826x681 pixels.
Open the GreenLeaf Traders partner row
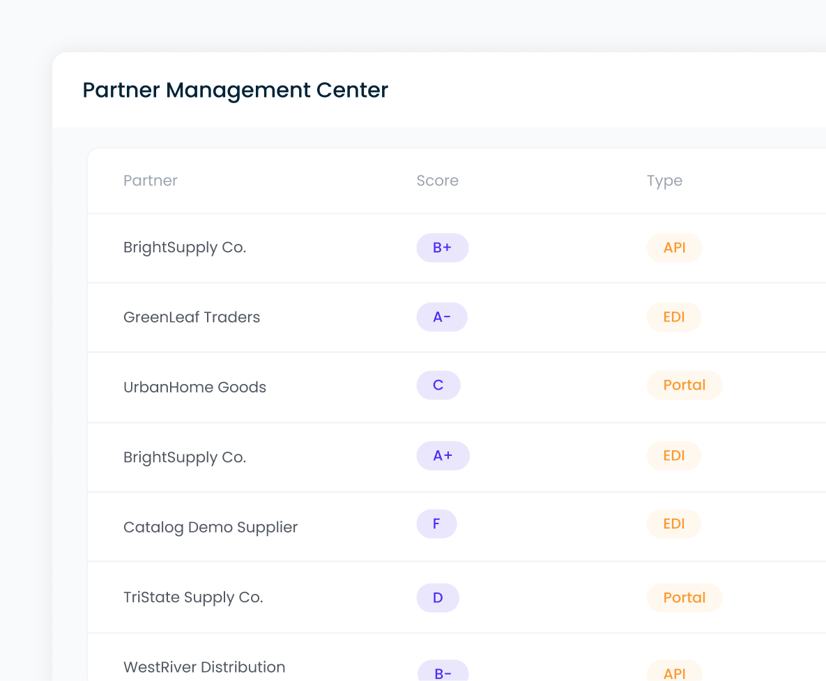tap(192, 317)
